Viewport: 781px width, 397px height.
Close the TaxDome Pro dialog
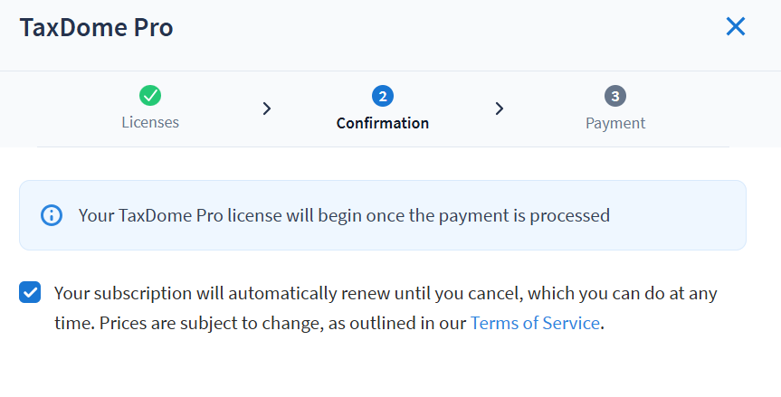736,27
